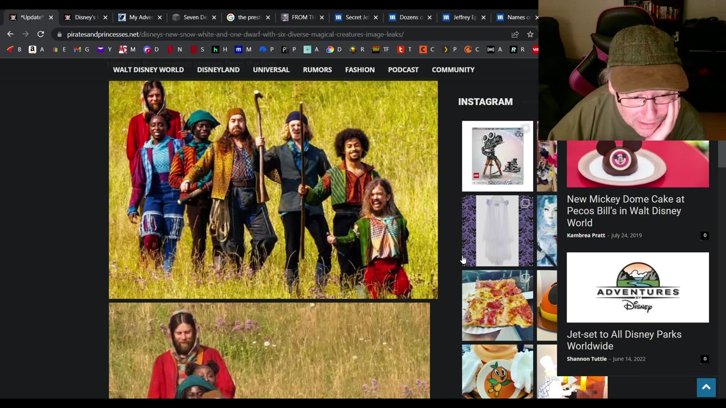Open the E bookmark
The width and height of the screenshot is (726, 408).
[x=59, y=49]
